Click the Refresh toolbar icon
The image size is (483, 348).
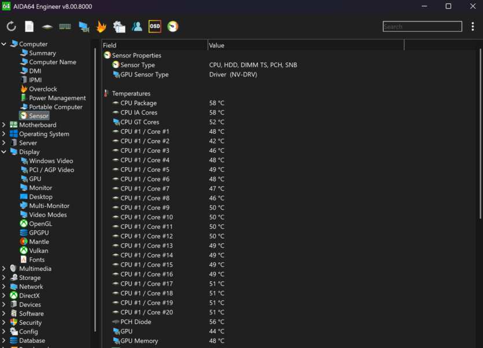(x=12, y=27)
